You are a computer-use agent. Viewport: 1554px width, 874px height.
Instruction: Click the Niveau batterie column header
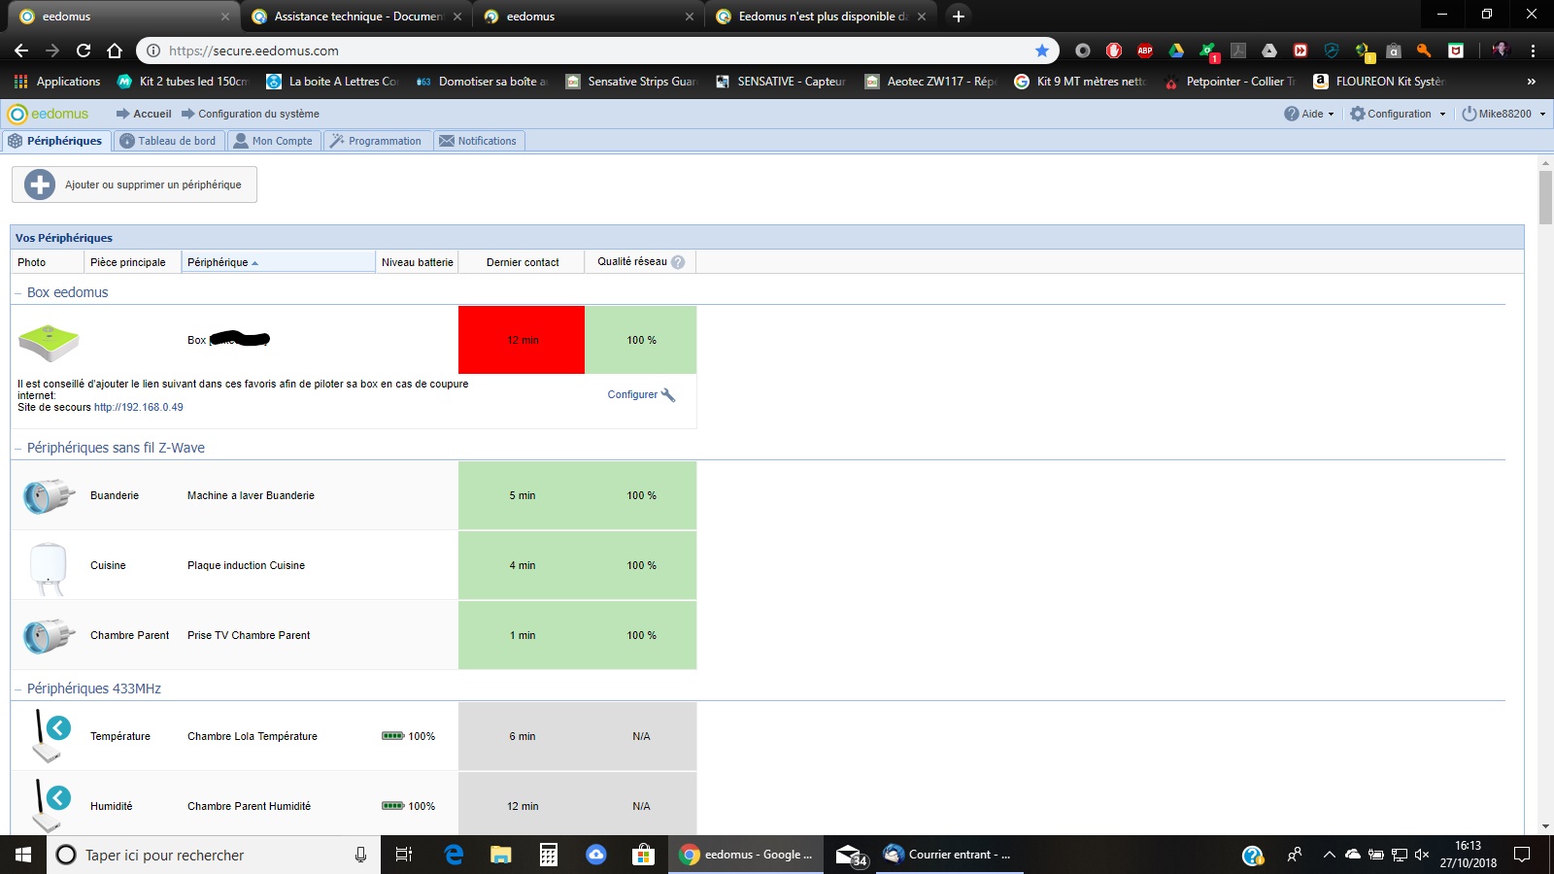tap(417, 262)
